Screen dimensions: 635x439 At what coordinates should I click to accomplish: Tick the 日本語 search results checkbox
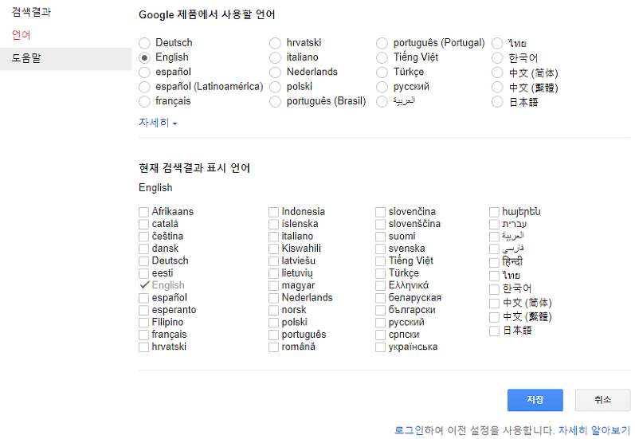[494, 331]
